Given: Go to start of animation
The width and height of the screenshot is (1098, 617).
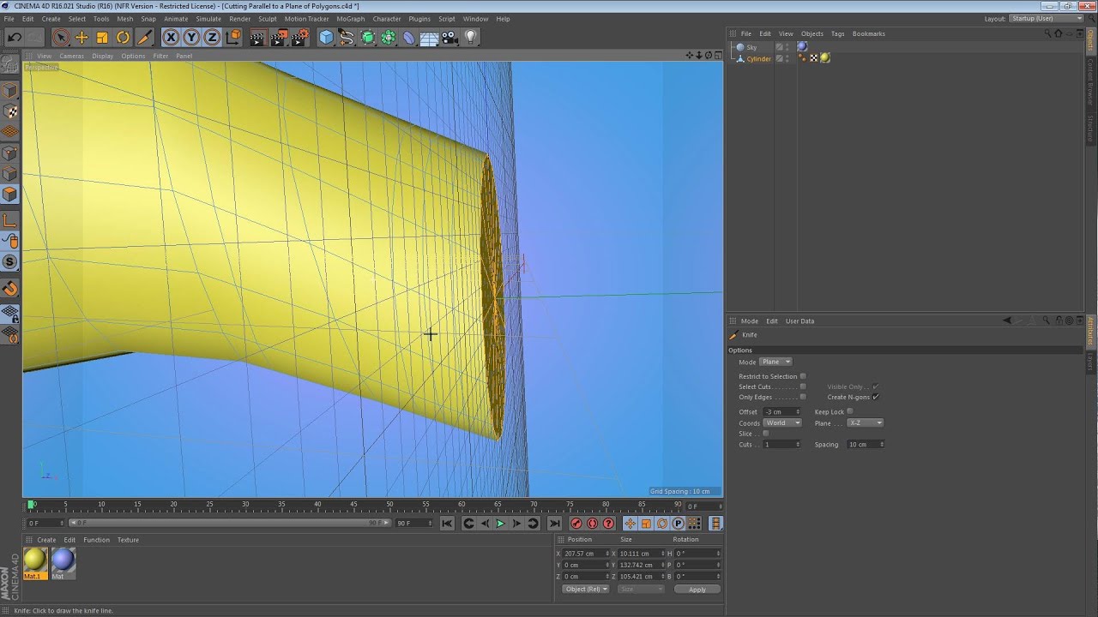Looking at the screenshot, I should pyautogui.click(x=447, y=524).
